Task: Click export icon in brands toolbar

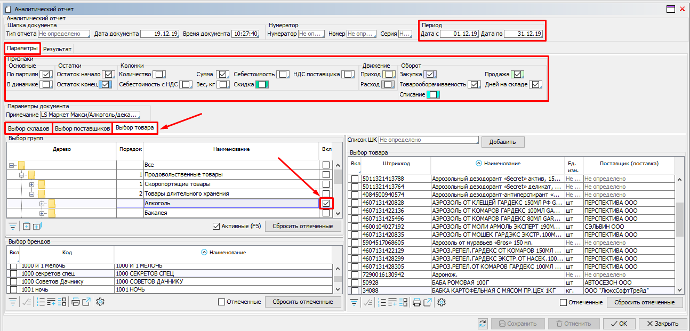Action: [86, 302]
